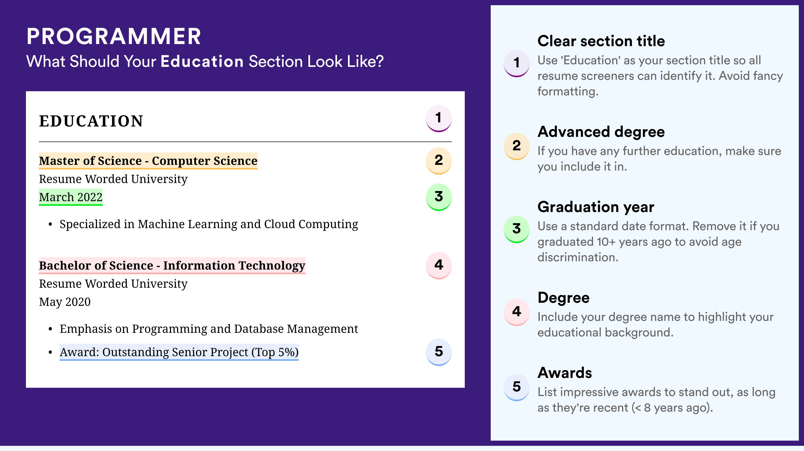Click the PROGRAMMER title at the top

point(114,37)
